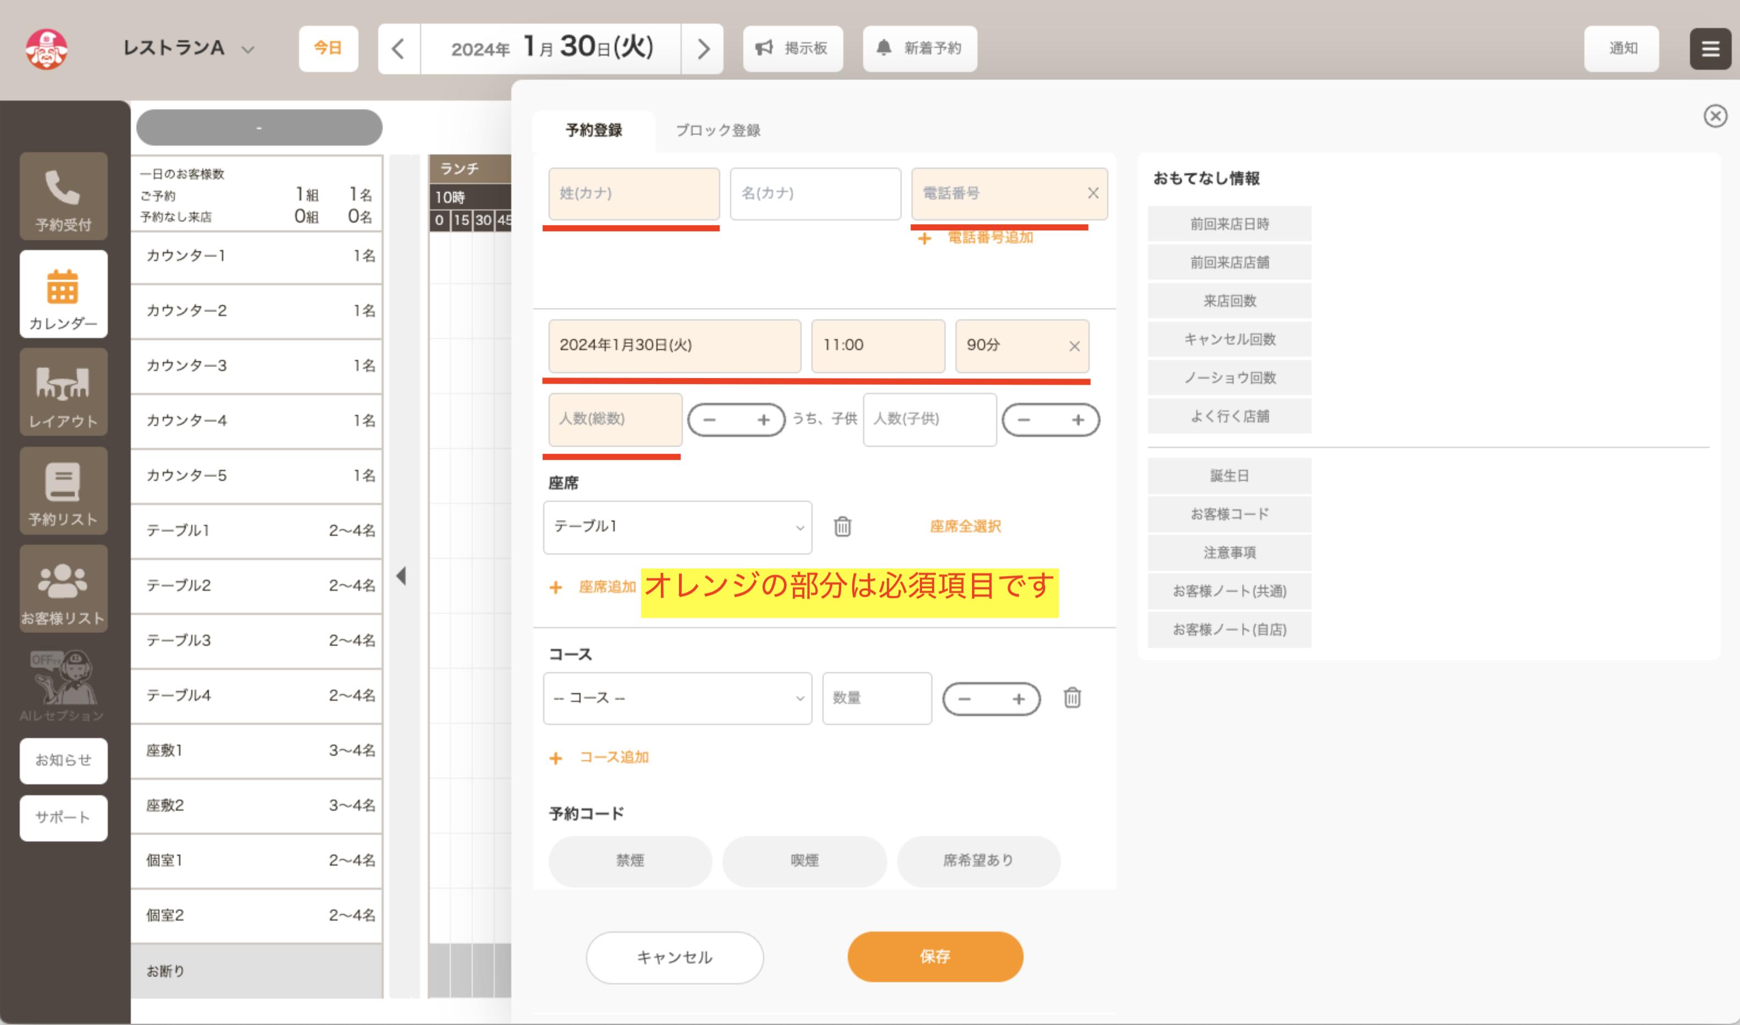Select the テーブル2 seat row
Viewport: 1740px width, 1025px height.
click(256, 586)
